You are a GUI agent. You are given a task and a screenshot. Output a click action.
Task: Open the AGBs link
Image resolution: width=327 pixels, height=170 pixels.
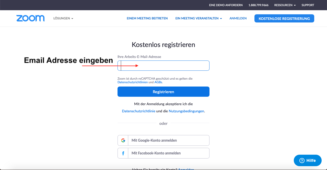[158, 82]
